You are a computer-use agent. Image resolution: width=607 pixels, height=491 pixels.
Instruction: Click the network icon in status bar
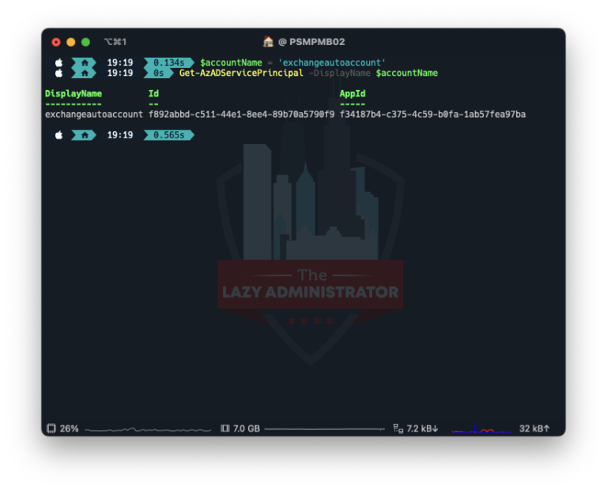398,429
